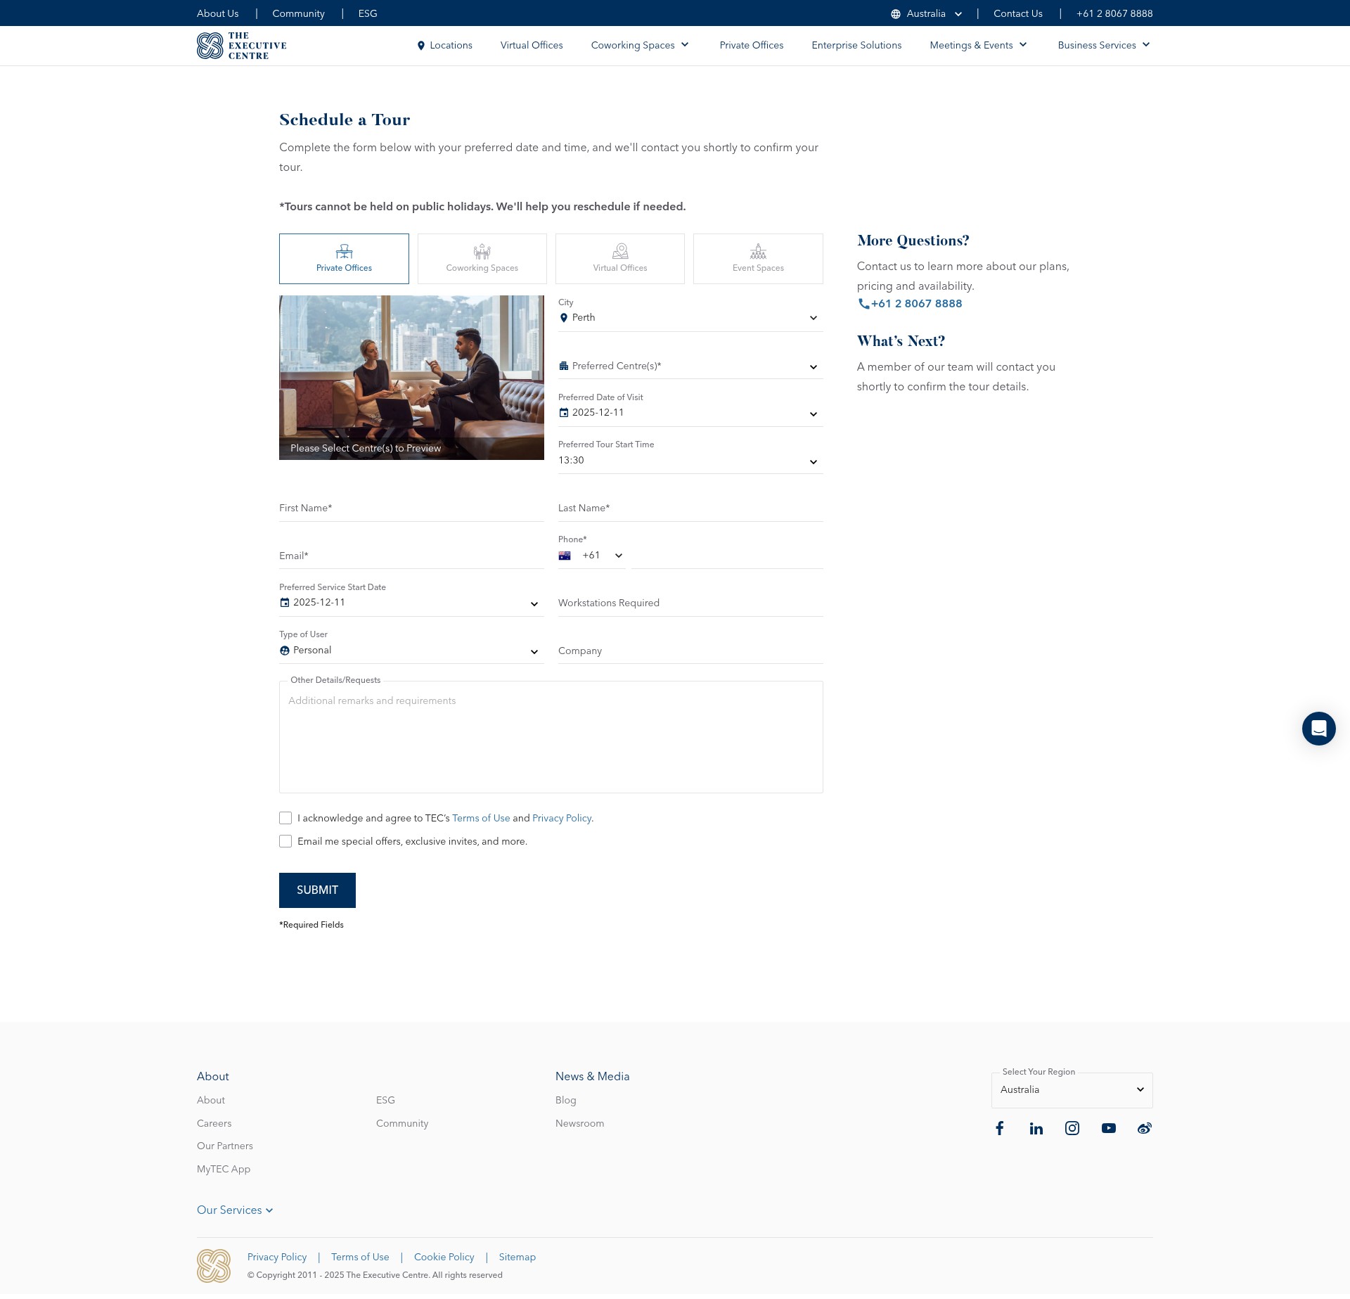Click the calendar icon in Service Start Date

tap(285, 603)
